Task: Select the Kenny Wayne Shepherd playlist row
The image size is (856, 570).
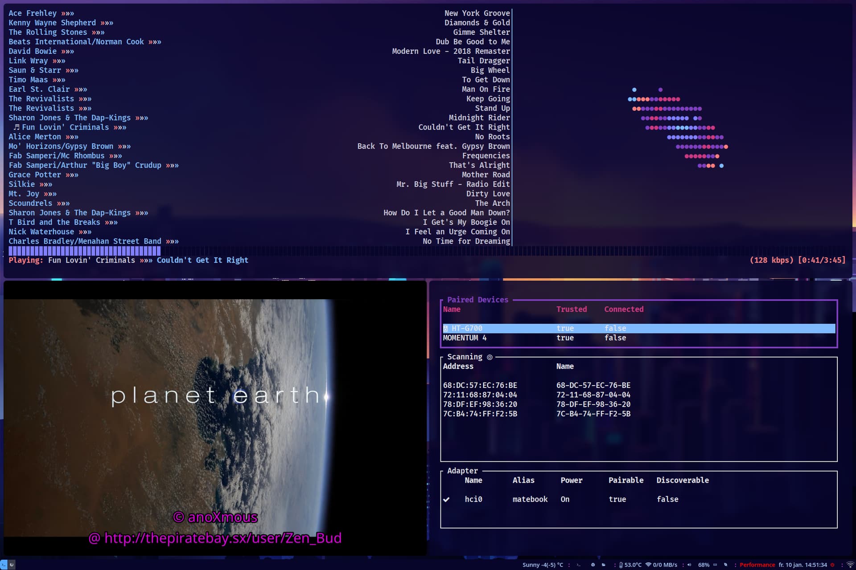Action: [260, 23]
